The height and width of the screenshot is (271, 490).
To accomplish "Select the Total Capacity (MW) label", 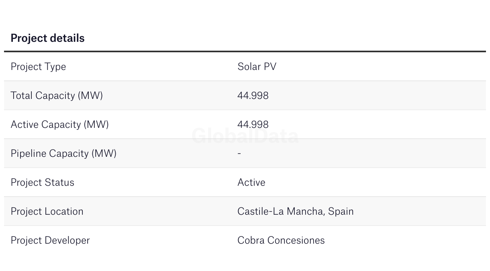I will pyautogui.click(x=57, y=96).
